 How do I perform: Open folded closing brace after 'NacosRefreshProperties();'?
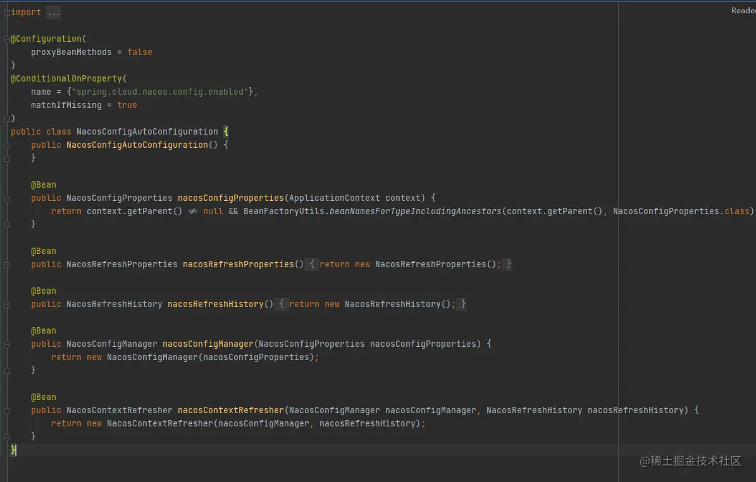pos(508,264)
